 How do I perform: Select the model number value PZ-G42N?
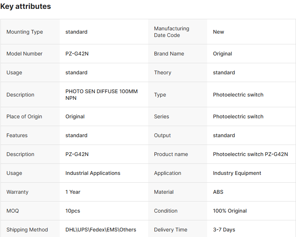(77, 54)
